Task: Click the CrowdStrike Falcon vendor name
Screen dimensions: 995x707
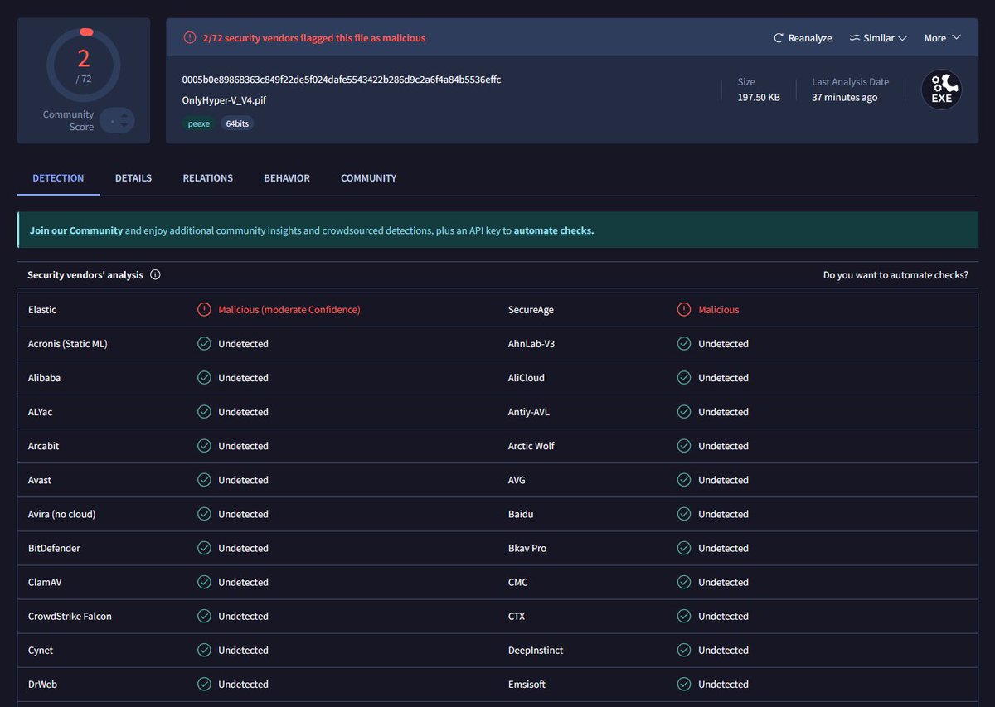Action: click(x=70, y=616)
